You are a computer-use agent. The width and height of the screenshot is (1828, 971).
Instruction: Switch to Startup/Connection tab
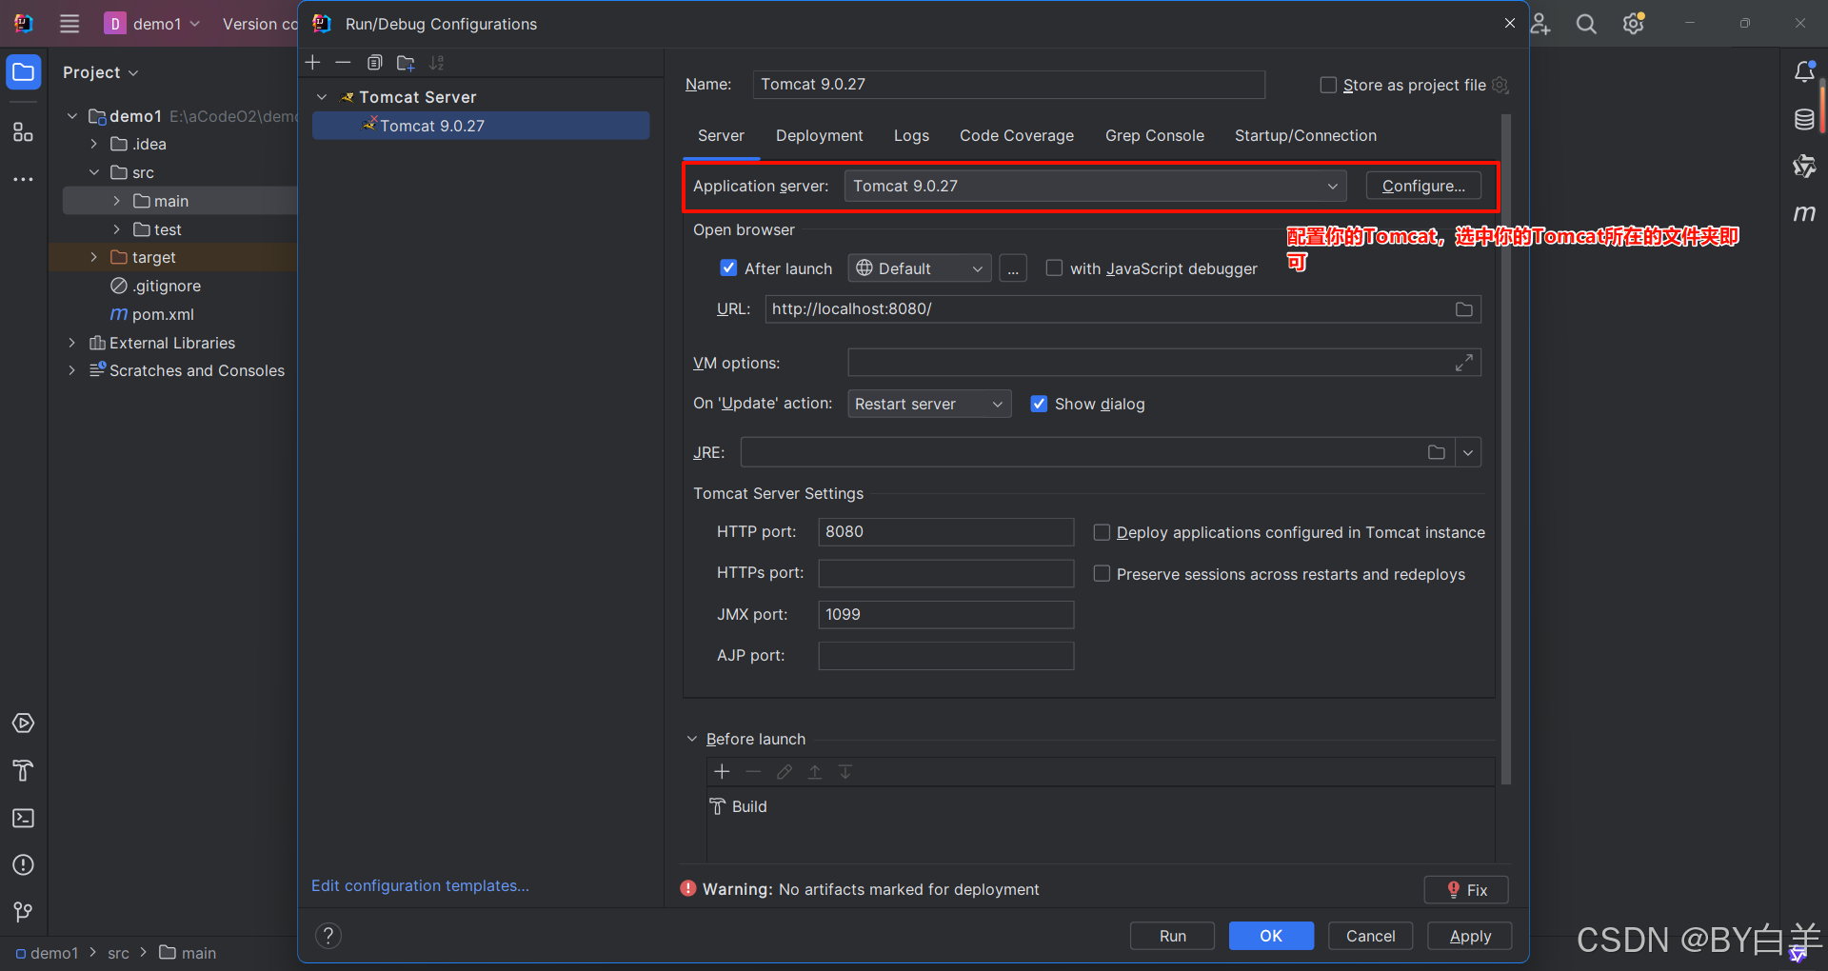pos(1305,135)
